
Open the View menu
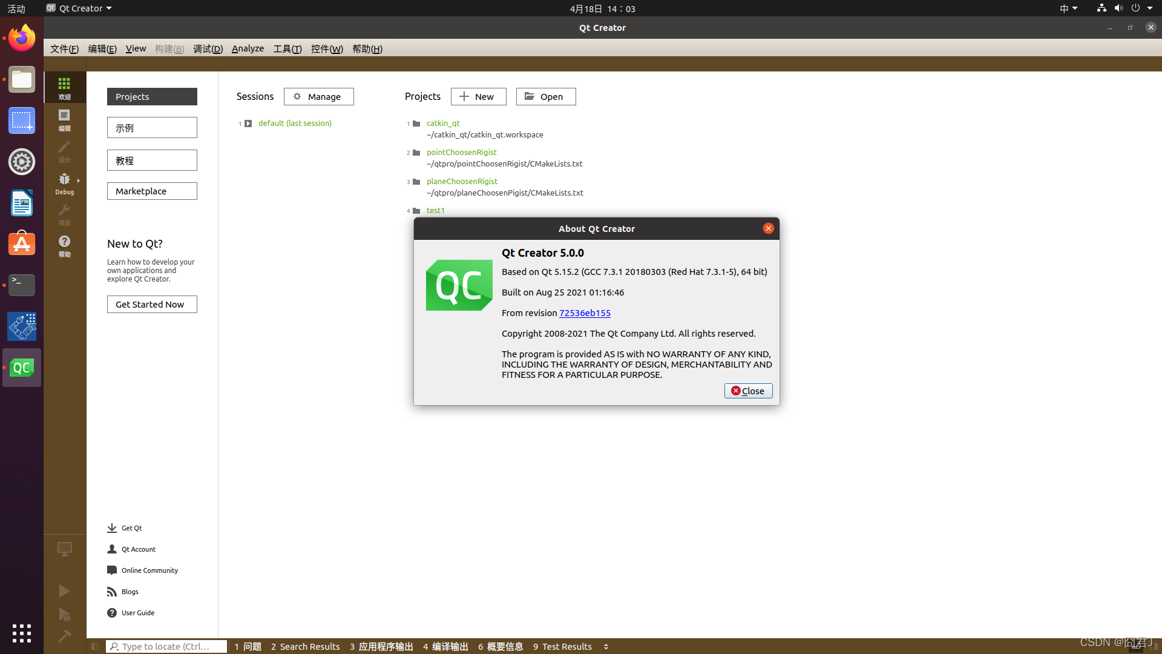(x=136, y=48)
